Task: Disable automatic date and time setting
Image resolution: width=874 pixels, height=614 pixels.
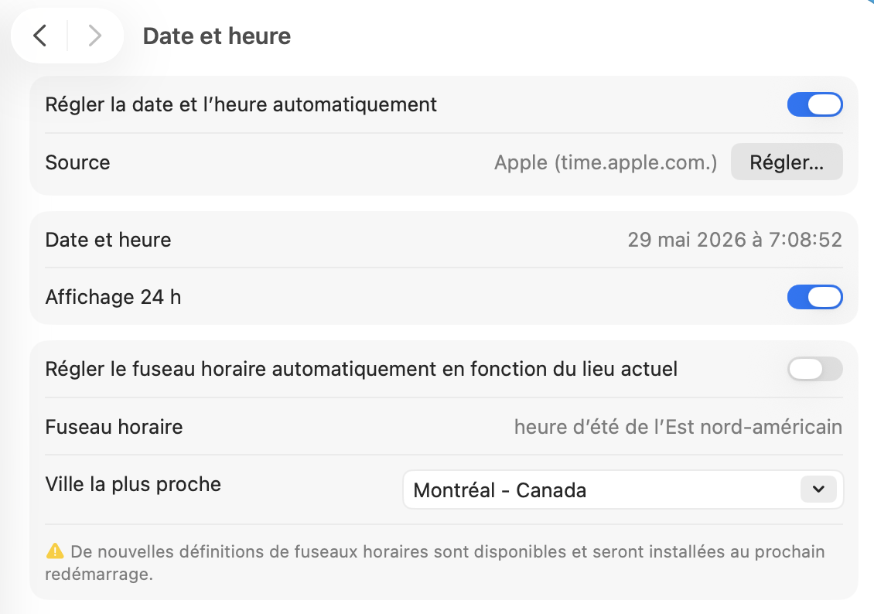Action: (x=814, y=104)
